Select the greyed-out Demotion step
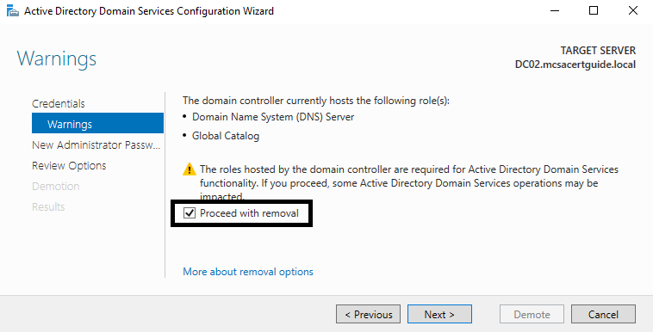The width and height of the screenshot is (653, 332). [x=56, y=186]
